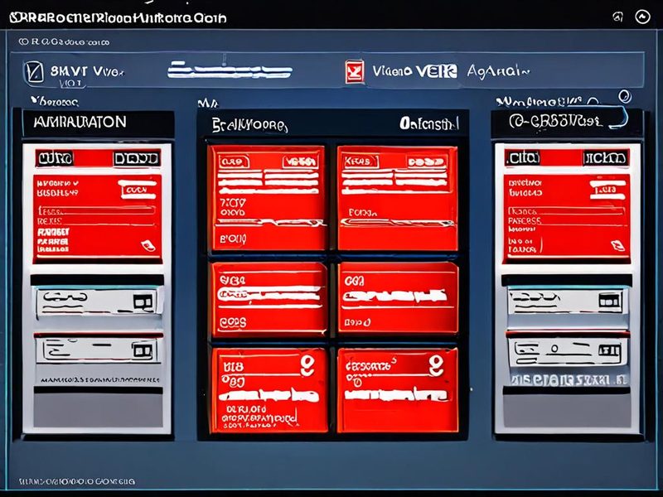Image resolution: width=663 pixels, height=497 pixels.
Task: Open the middle-right red card in the center grid
Action: point(398,298)
